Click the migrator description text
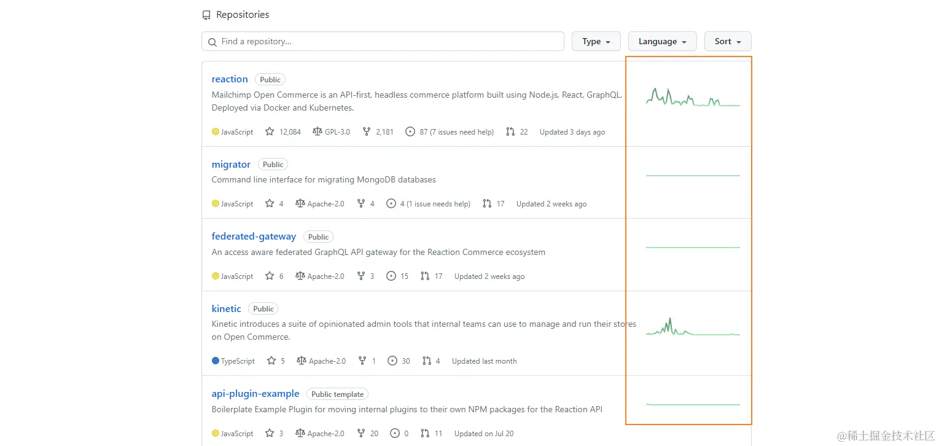 324,179
